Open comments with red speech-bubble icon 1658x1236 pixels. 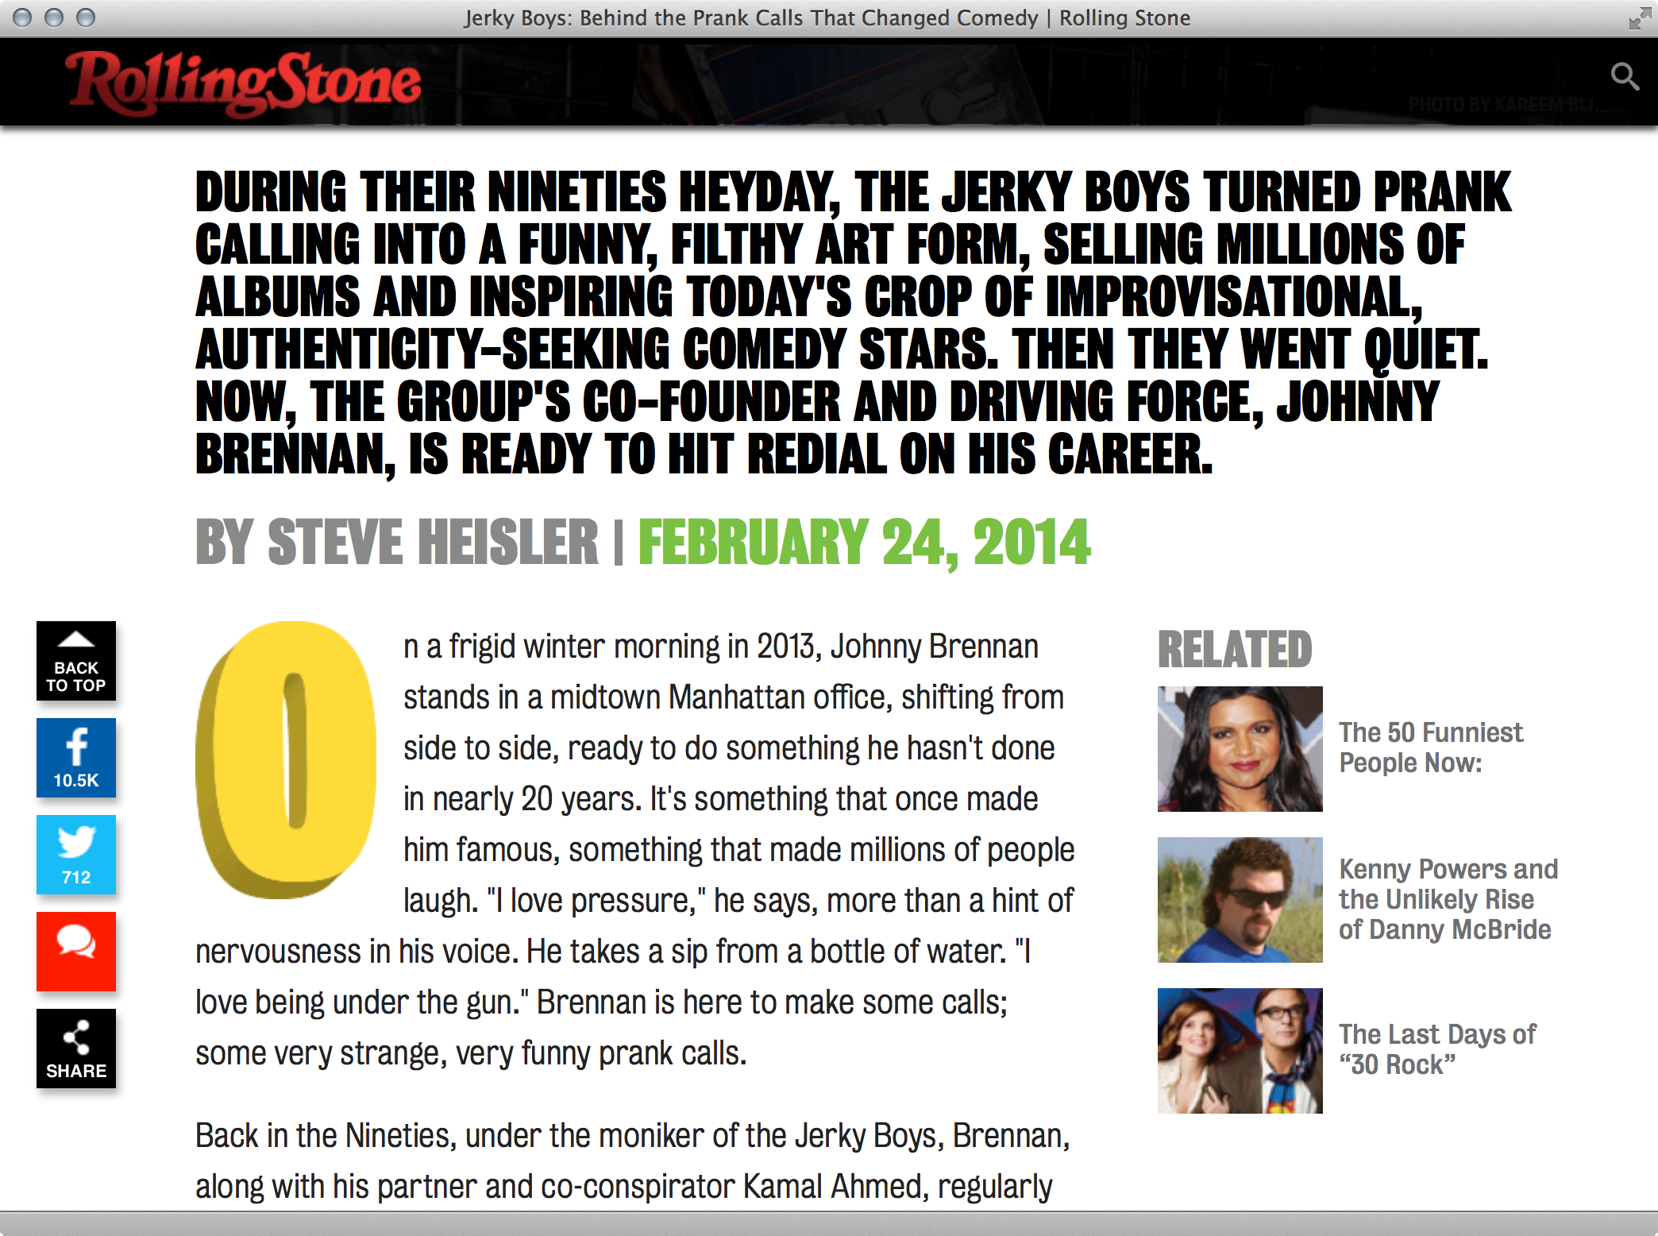[x=76, y=951]
